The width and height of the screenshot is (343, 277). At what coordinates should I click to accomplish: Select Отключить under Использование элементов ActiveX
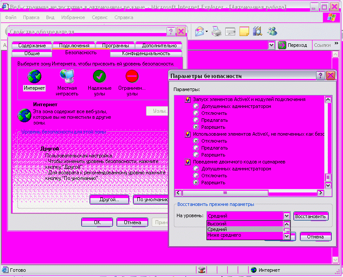(x=196, y=141)
